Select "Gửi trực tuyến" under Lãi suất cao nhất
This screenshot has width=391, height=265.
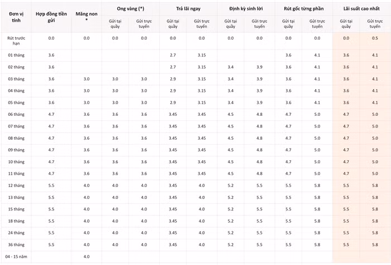pyautogui.click(x=375, y=23)
